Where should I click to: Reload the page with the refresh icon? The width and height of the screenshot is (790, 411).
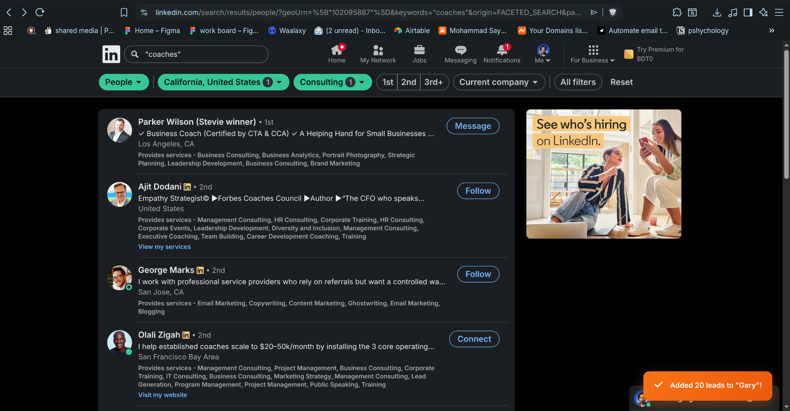point(40,12)
